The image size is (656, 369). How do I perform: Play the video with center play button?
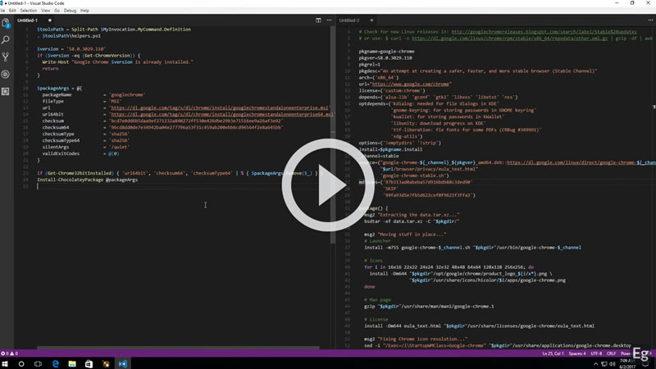(327, 184)
